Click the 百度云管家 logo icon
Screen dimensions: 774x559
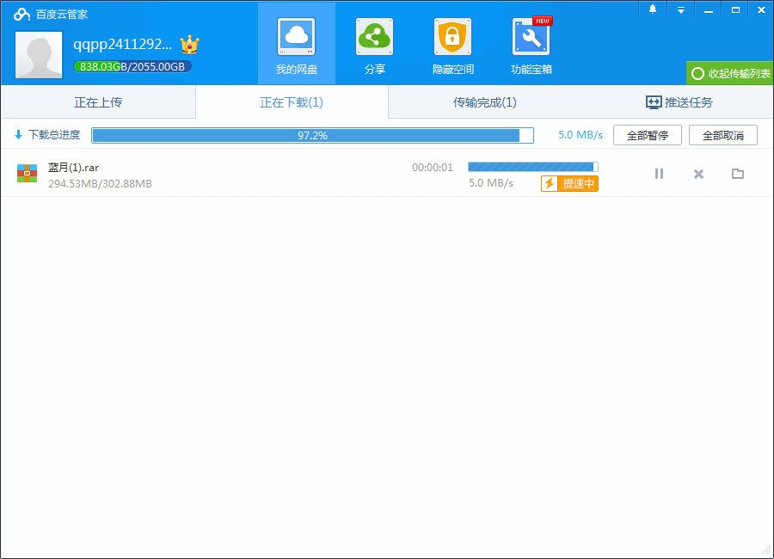click(x=21, y=14)
